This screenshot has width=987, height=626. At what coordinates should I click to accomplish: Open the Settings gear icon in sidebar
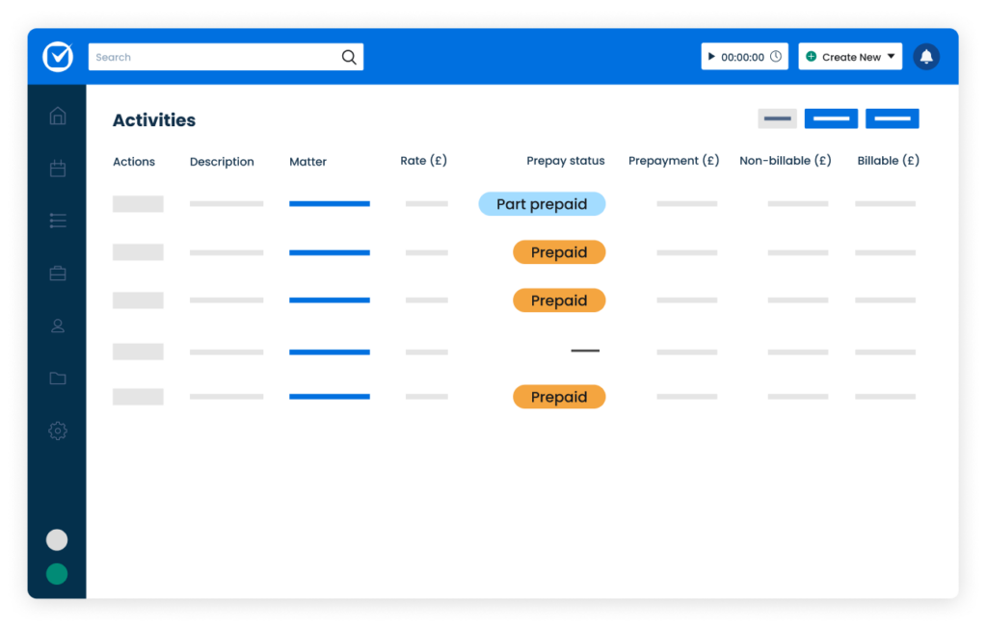[58, 430]
